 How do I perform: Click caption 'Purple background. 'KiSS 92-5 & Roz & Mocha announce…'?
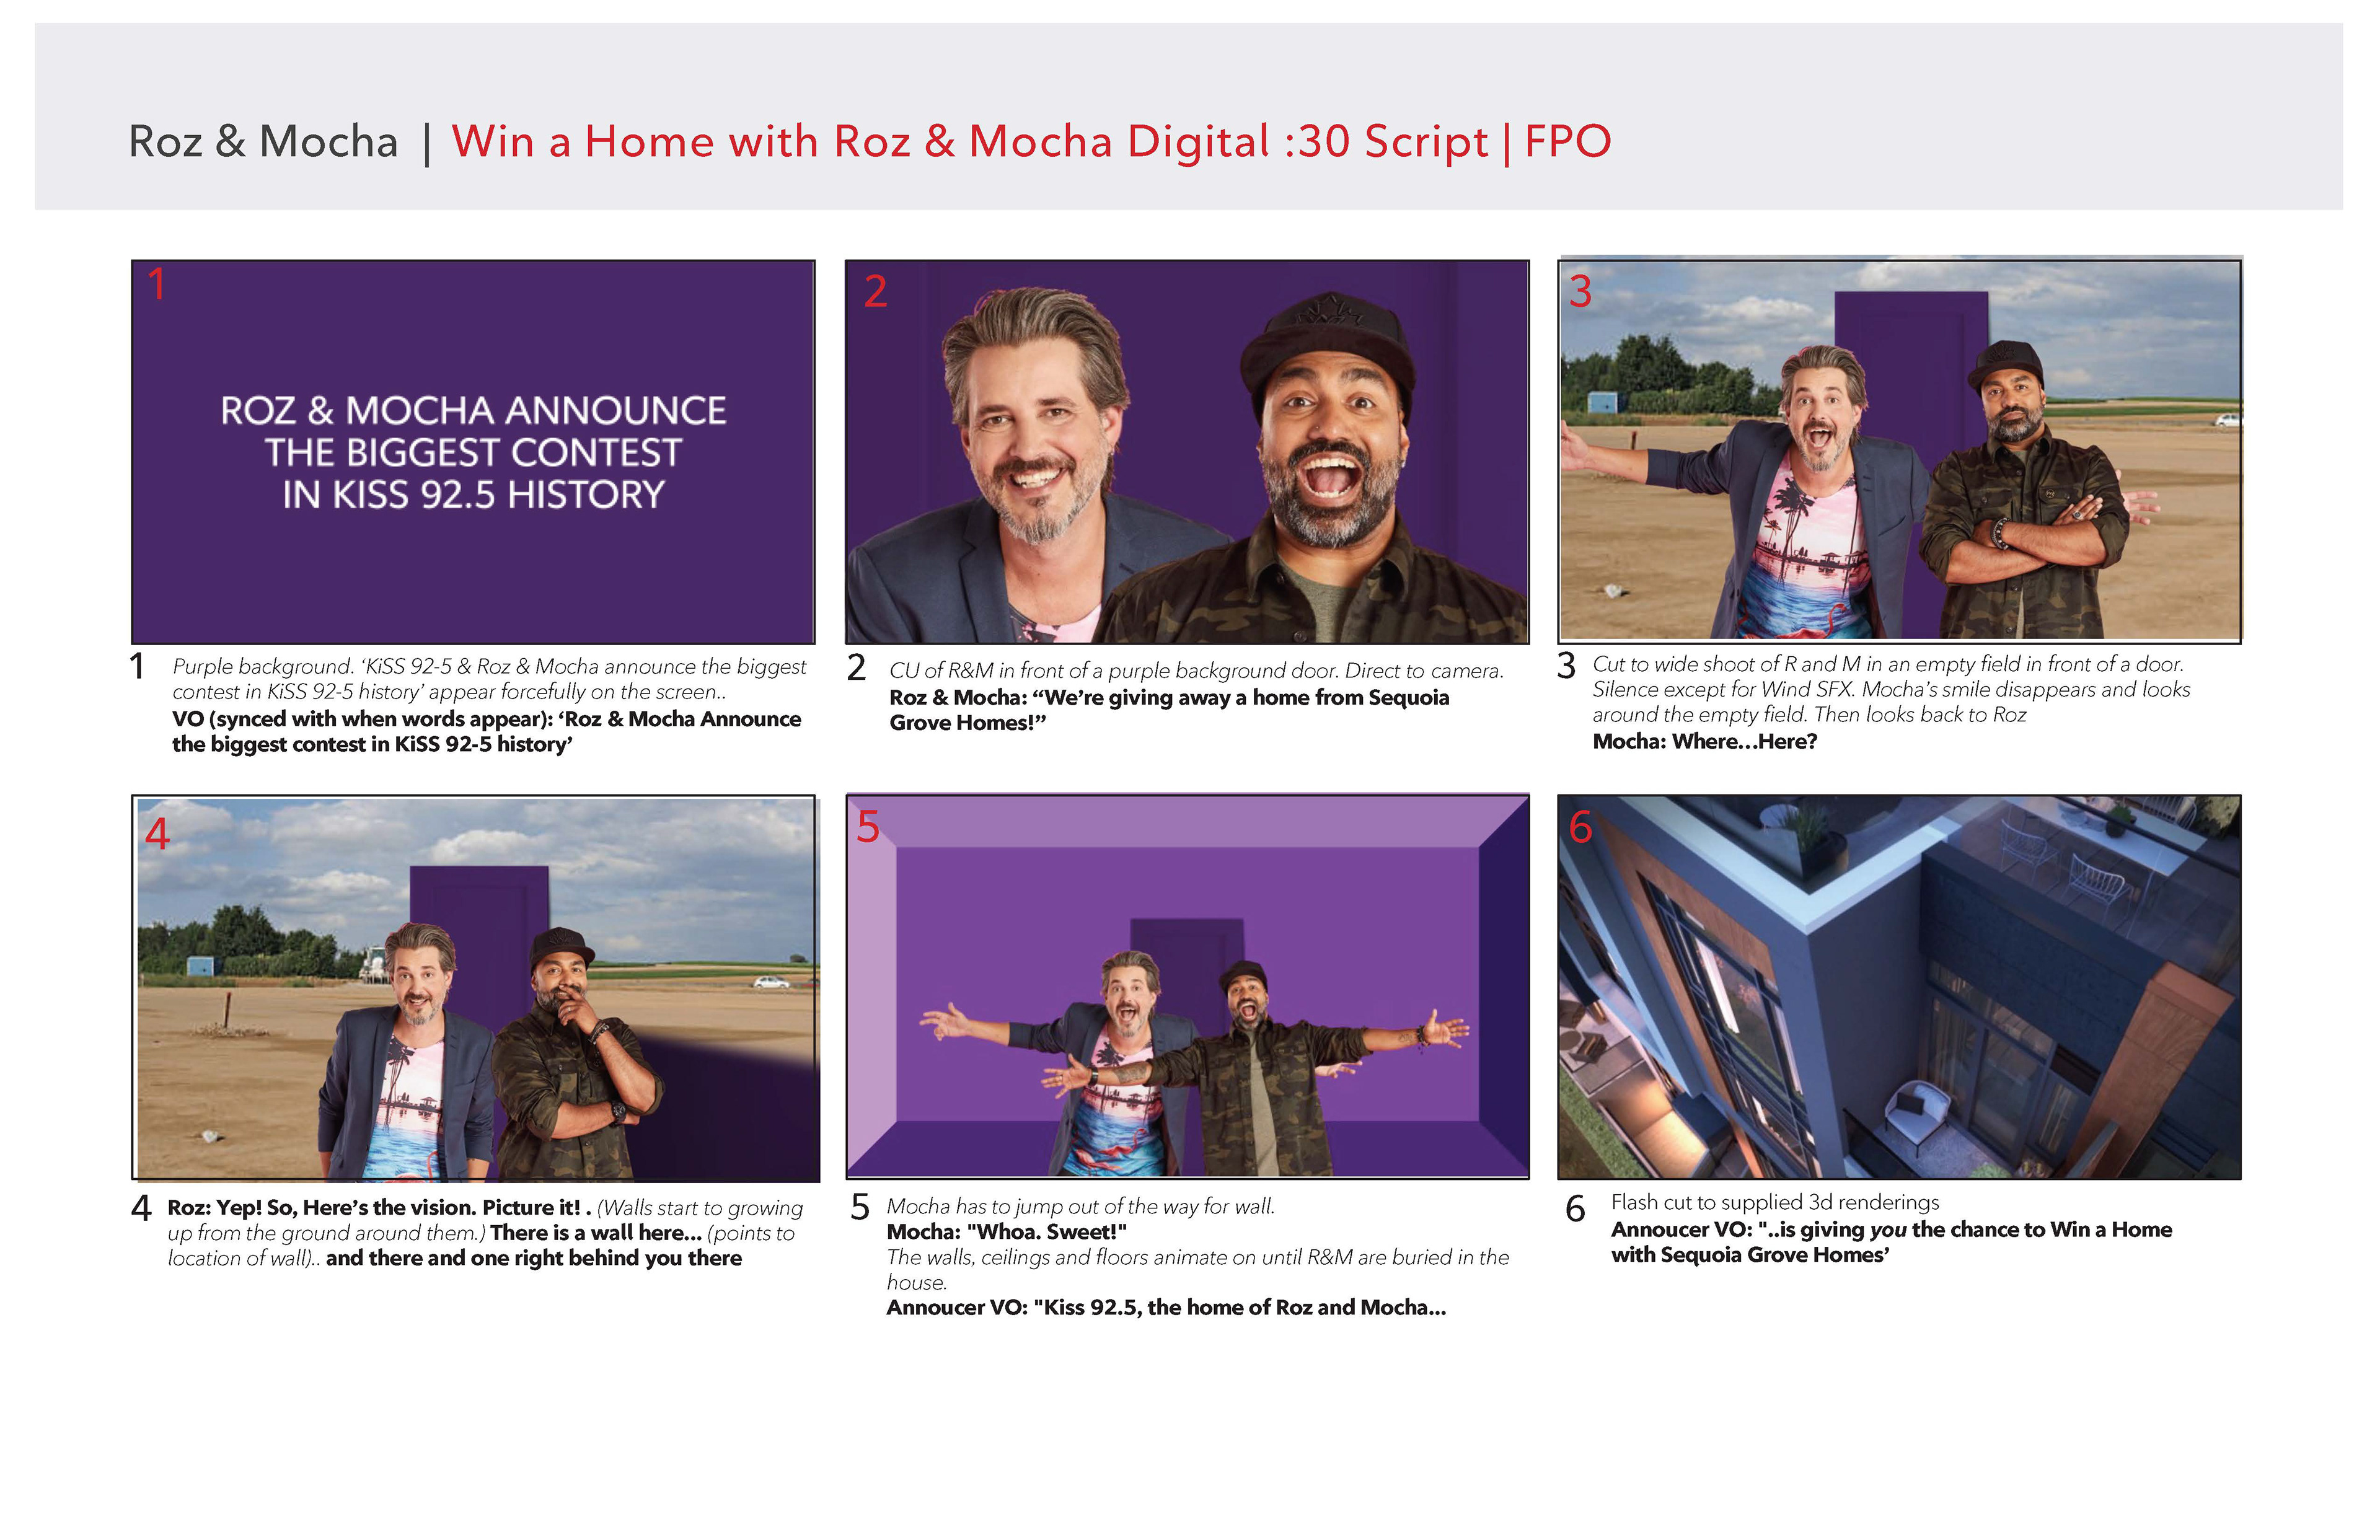click(489, 679)
